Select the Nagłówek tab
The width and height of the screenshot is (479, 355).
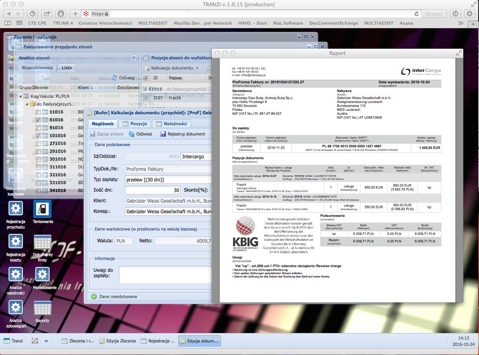[102, 123]
